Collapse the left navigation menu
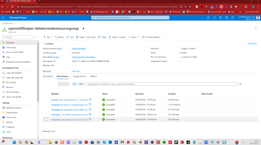 tap(37, 37)
